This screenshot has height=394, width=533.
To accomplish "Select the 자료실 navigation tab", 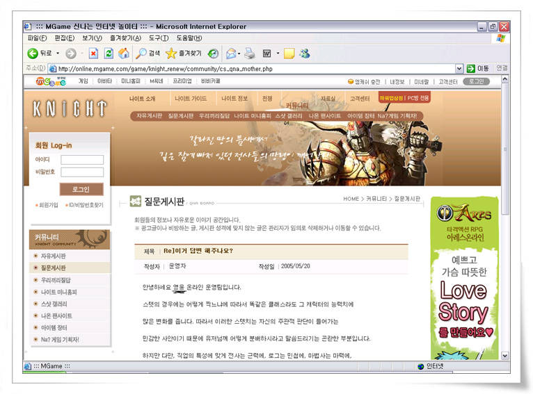I will (328, 99).
